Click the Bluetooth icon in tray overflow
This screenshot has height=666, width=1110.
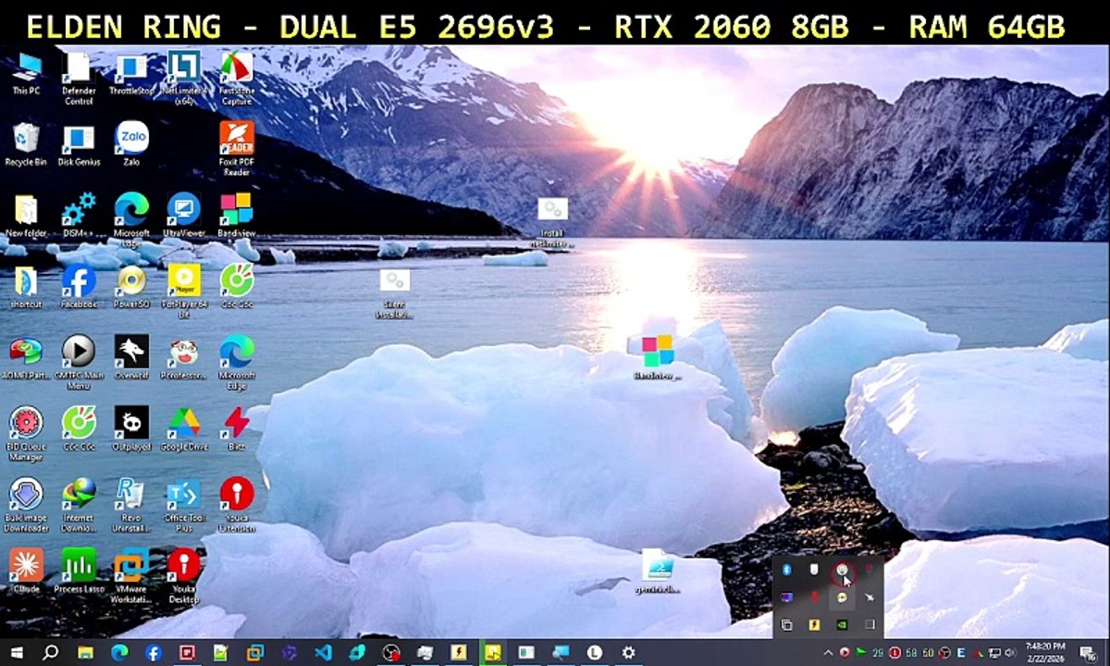786,569
